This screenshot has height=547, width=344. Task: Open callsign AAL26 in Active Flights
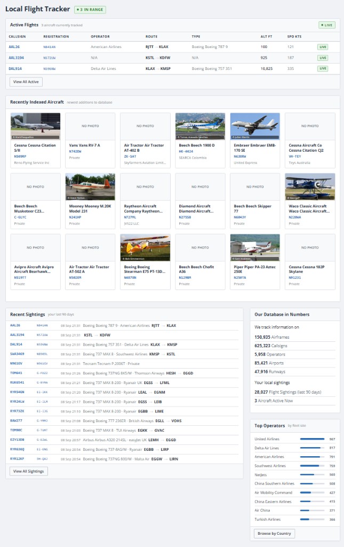pos(14,47)
